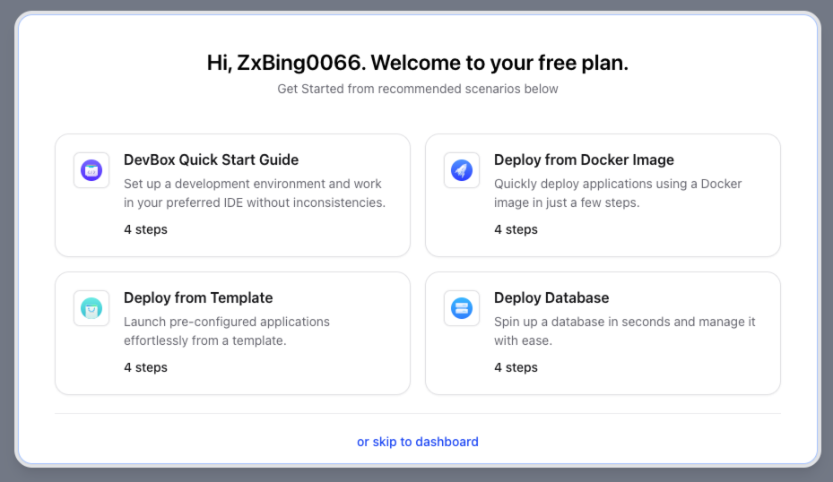Click the DevBox card description text
This screenshot has width=833, height=482.
[x=254, y=193]
